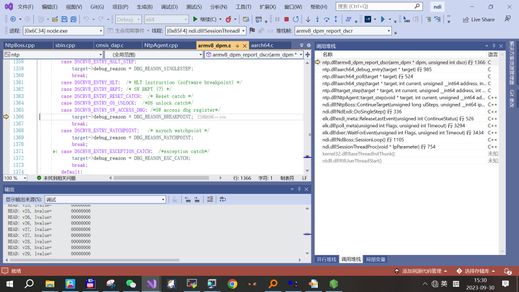Click the thread flag icon
This screenshot has width=519, height=292.
point(252,30)
